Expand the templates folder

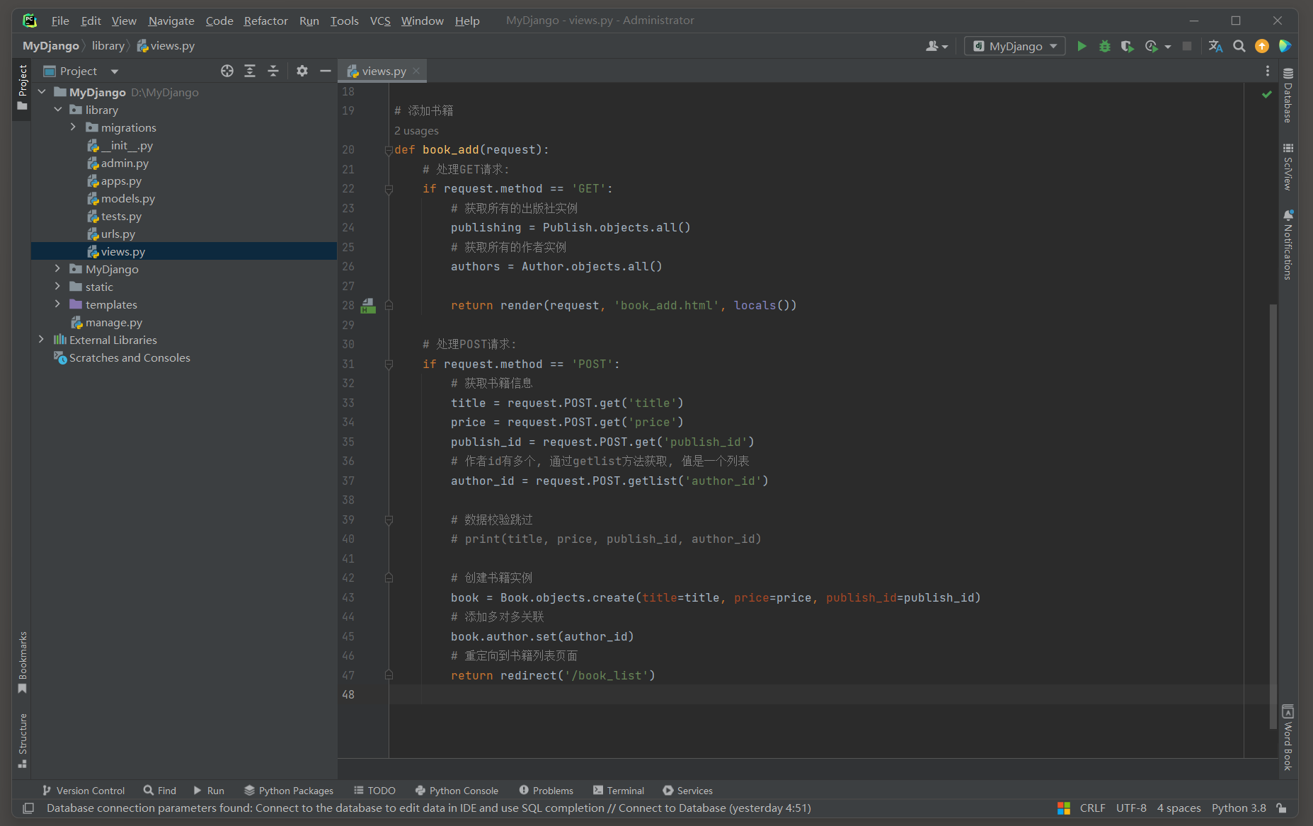coord(58,304)
